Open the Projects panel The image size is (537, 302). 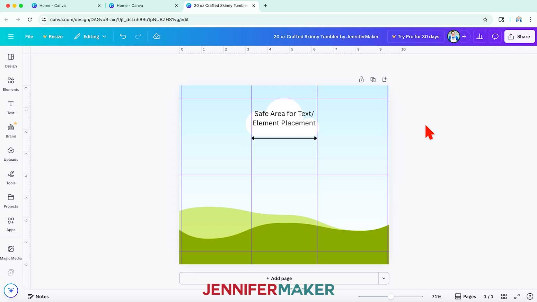(x=11, y=201)
